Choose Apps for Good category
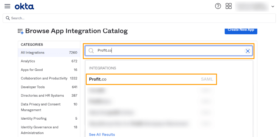Viewport: 277px width, 137px height. pyautogui.click(x=49, y=70)
